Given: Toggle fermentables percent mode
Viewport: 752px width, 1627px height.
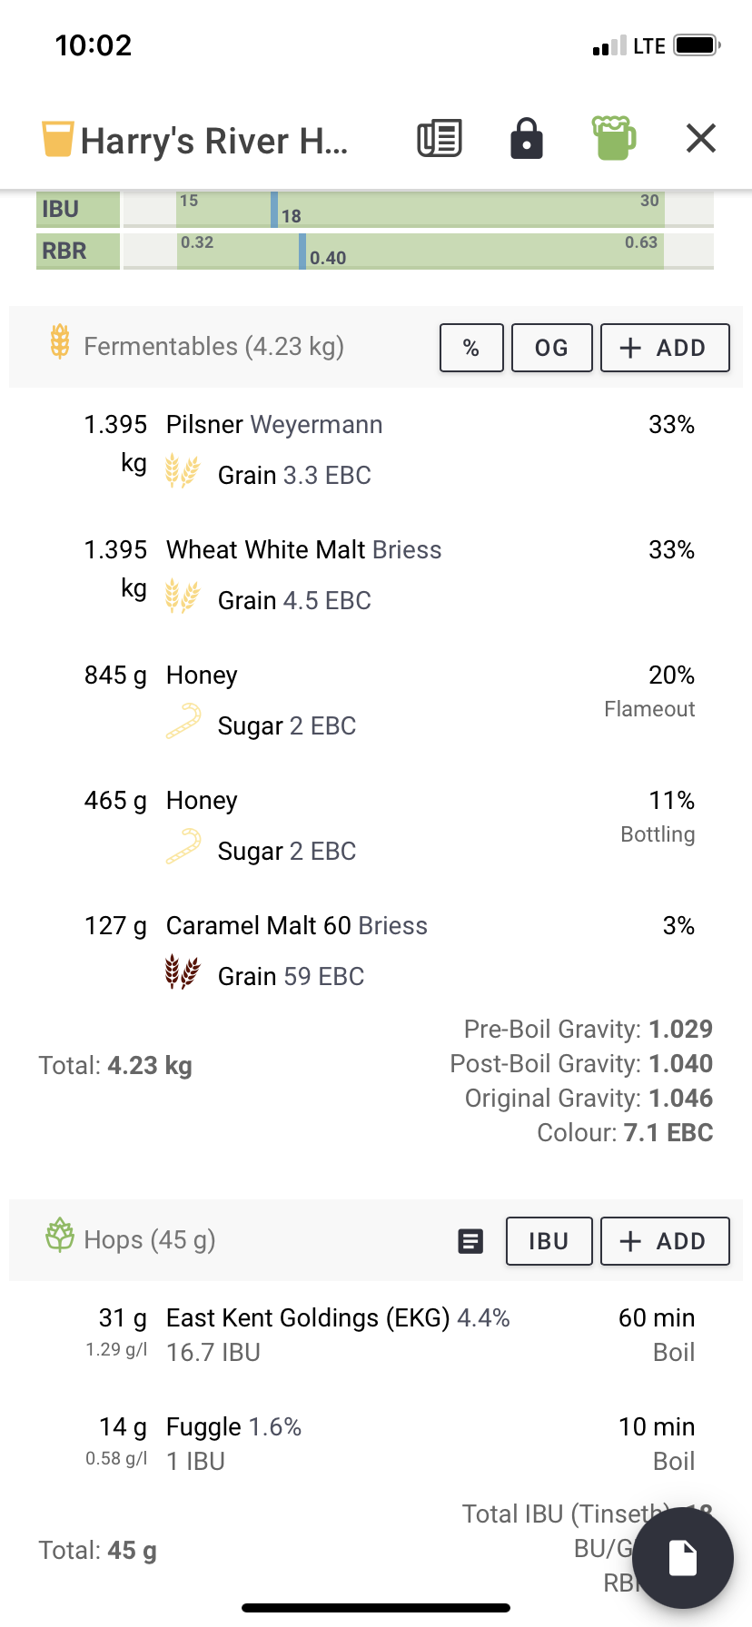Looking at the screenshot, I should pyautogui.click(x=471, y=348).
